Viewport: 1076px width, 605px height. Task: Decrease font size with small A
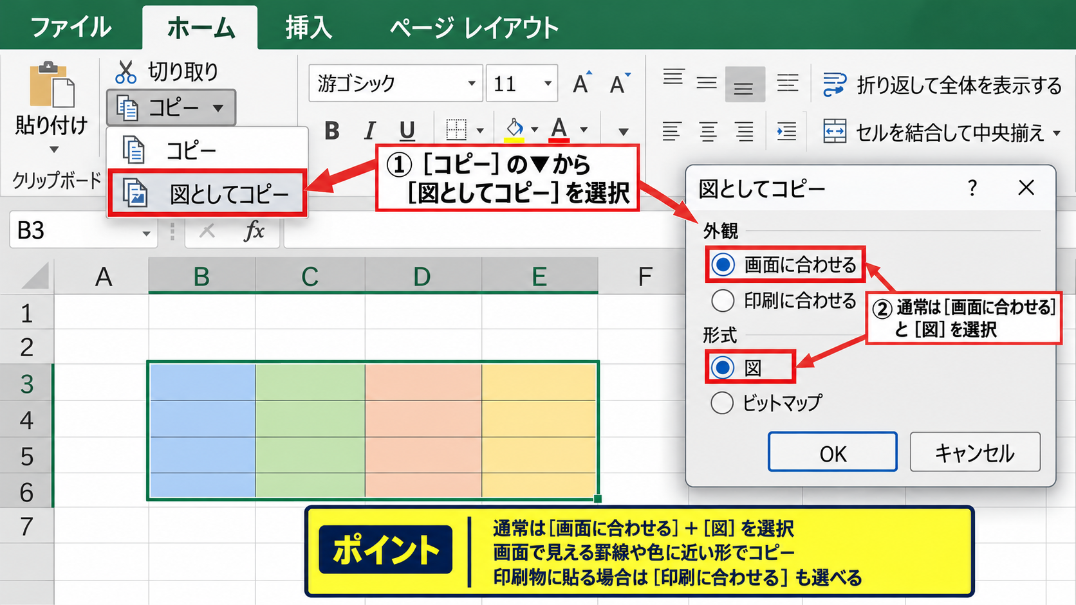pos(620,83)
